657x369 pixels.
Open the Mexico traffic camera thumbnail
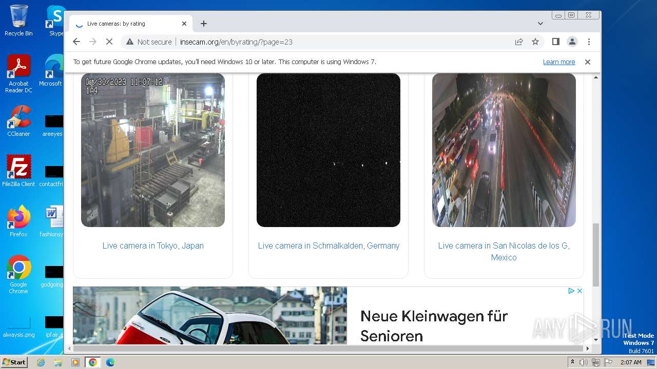tap(504, 150)
